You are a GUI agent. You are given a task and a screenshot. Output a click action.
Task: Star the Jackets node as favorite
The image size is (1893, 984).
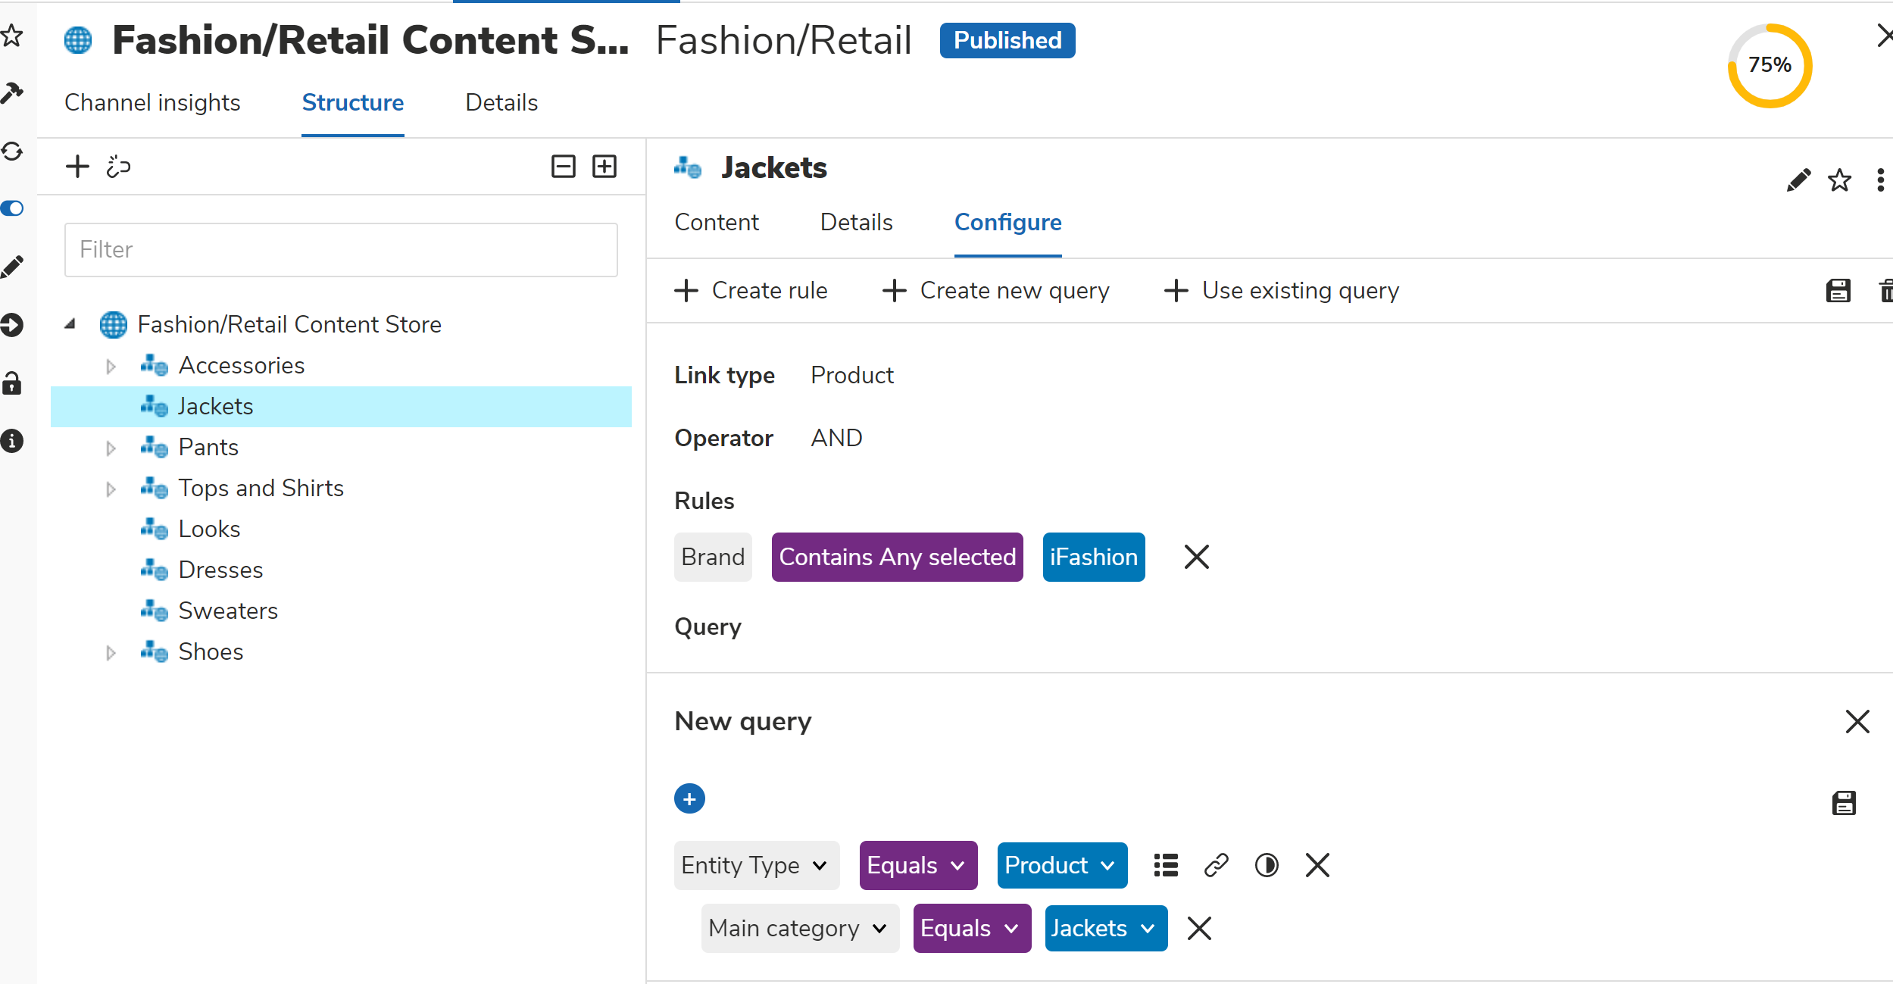[1839, 180]
